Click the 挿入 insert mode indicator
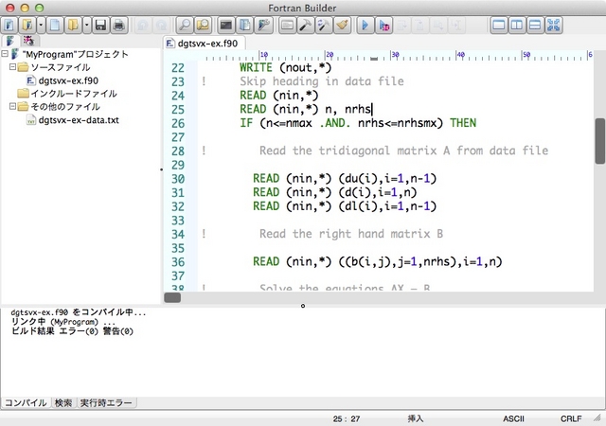 pos(416,418)
